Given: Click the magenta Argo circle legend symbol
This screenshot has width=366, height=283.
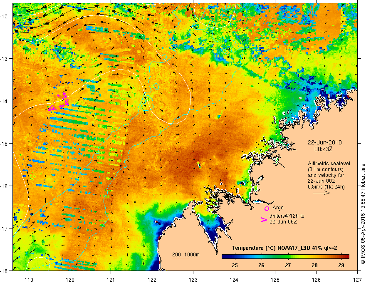Looking at the screenshot, I should pos(267,209).
